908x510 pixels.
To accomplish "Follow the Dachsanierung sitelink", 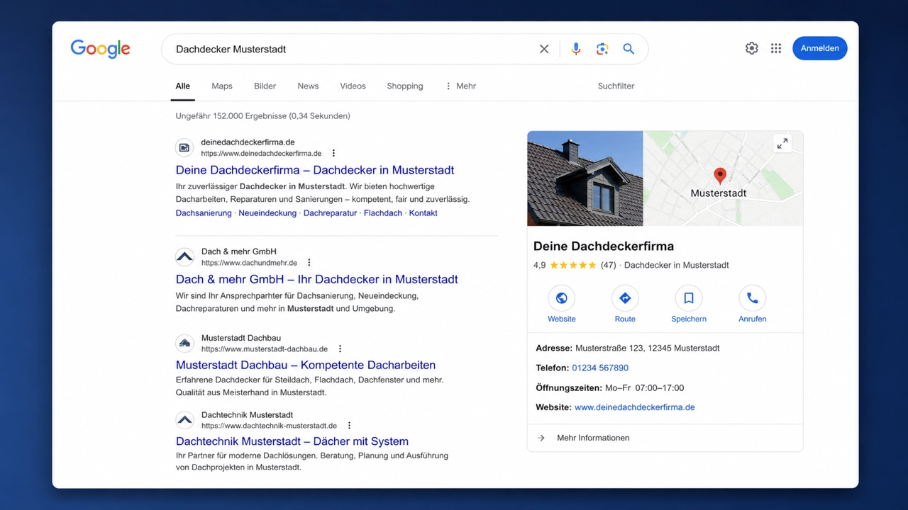I will [x=204, y=213].
